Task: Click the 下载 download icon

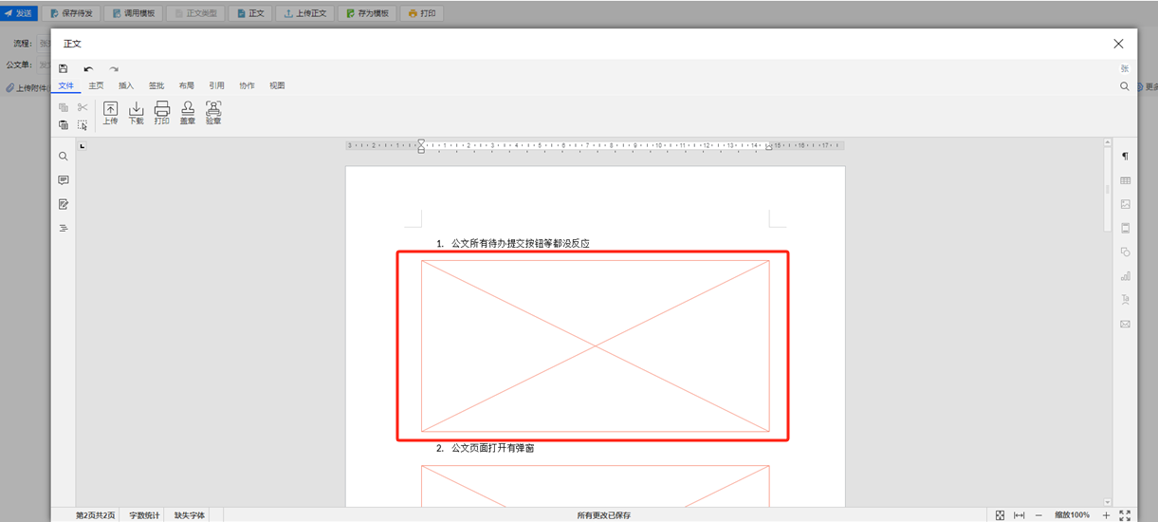Action: tap(136, 112)
